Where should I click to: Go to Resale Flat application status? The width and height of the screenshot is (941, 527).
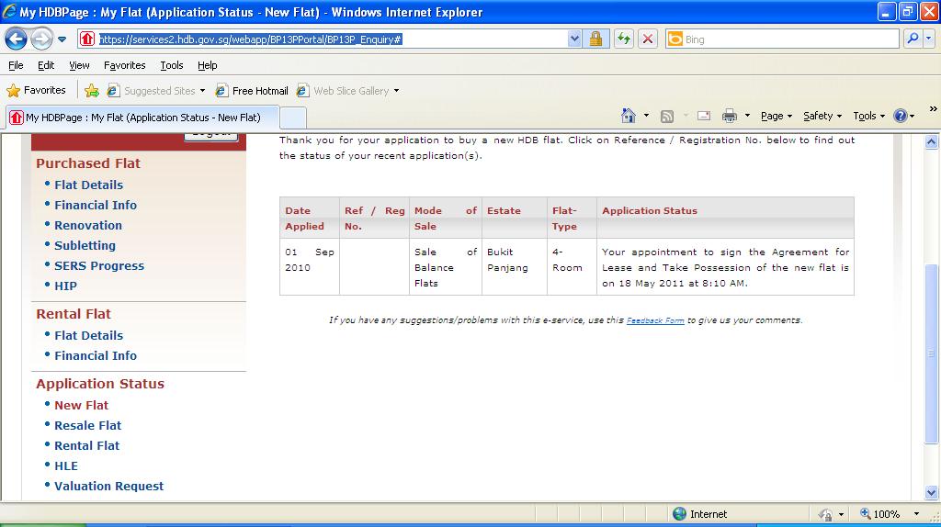(x=87, y=425)
